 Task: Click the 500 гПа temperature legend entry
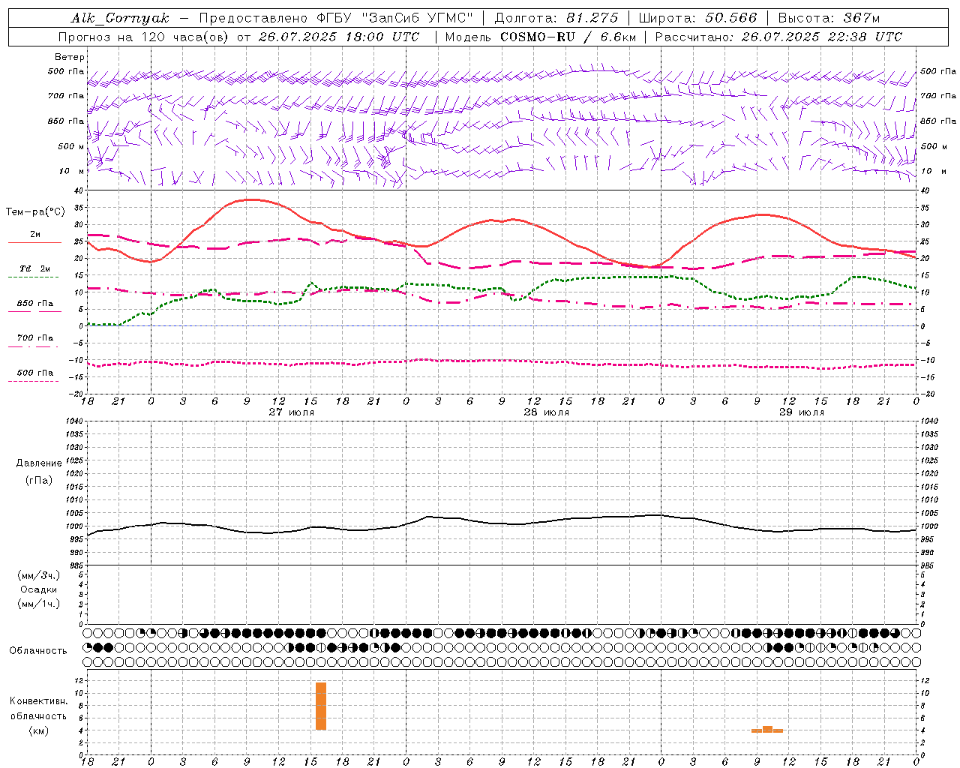point(35,373)
